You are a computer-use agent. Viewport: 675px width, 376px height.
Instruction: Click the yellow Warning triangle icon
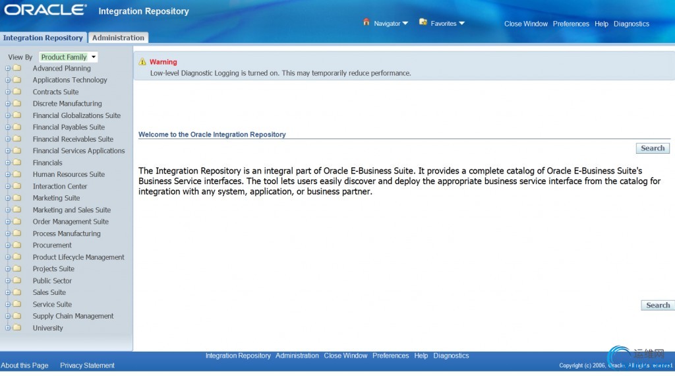tap(142, 62)
